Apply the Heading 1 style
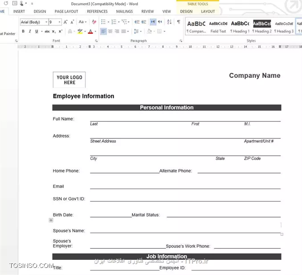The image size is (302, 275). coord(240,27)
